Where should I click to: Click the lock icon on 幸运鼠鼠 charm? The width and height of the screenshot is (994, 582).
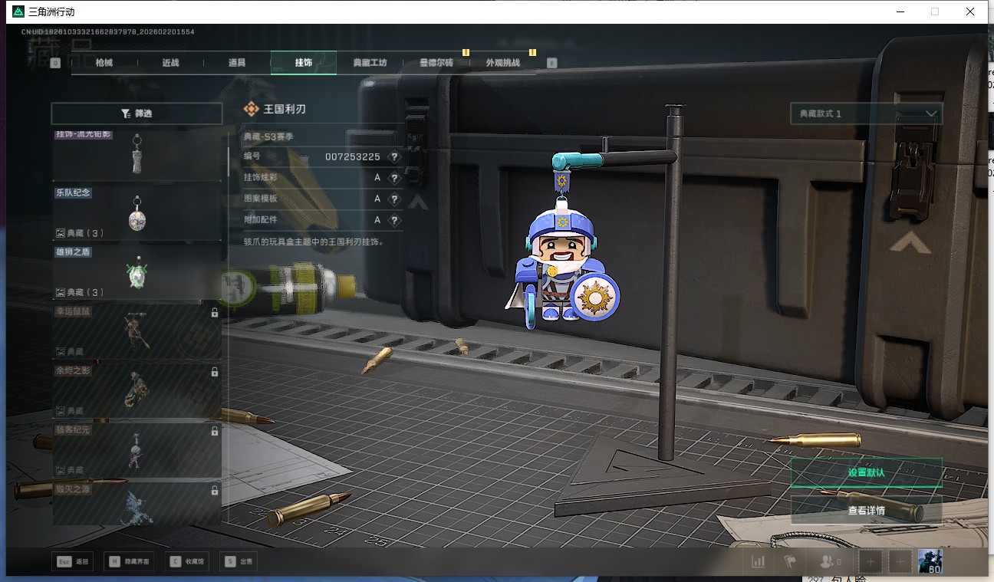[215, 313]
